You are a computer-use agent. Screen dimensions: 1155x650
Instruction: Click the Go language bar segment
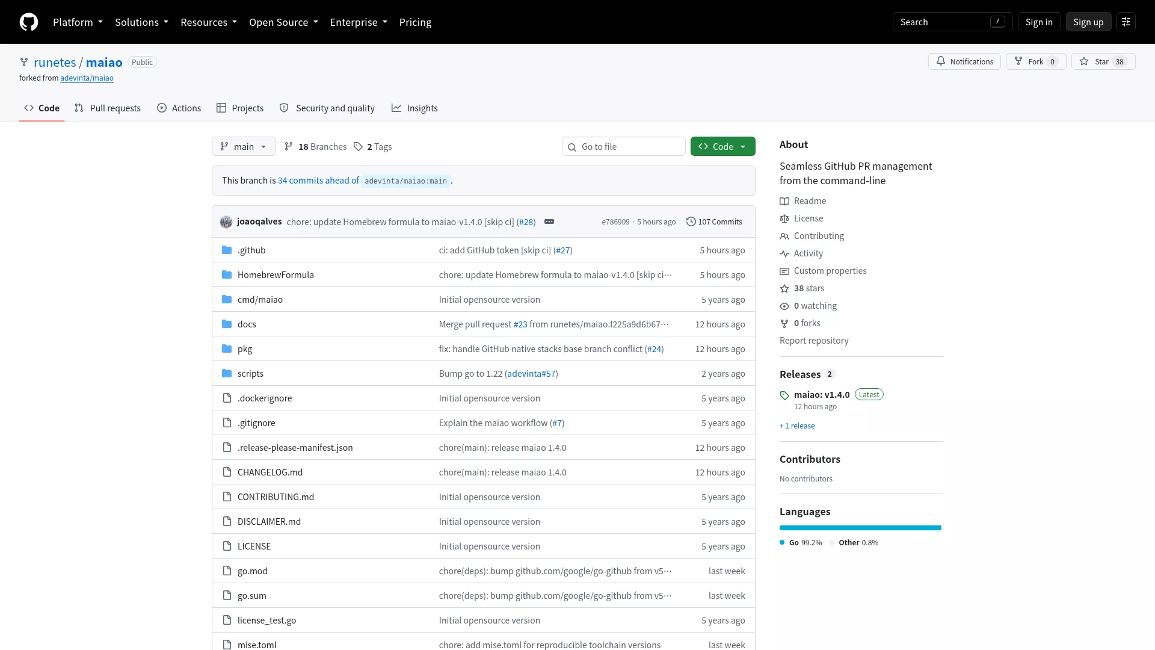pos(860,528)
